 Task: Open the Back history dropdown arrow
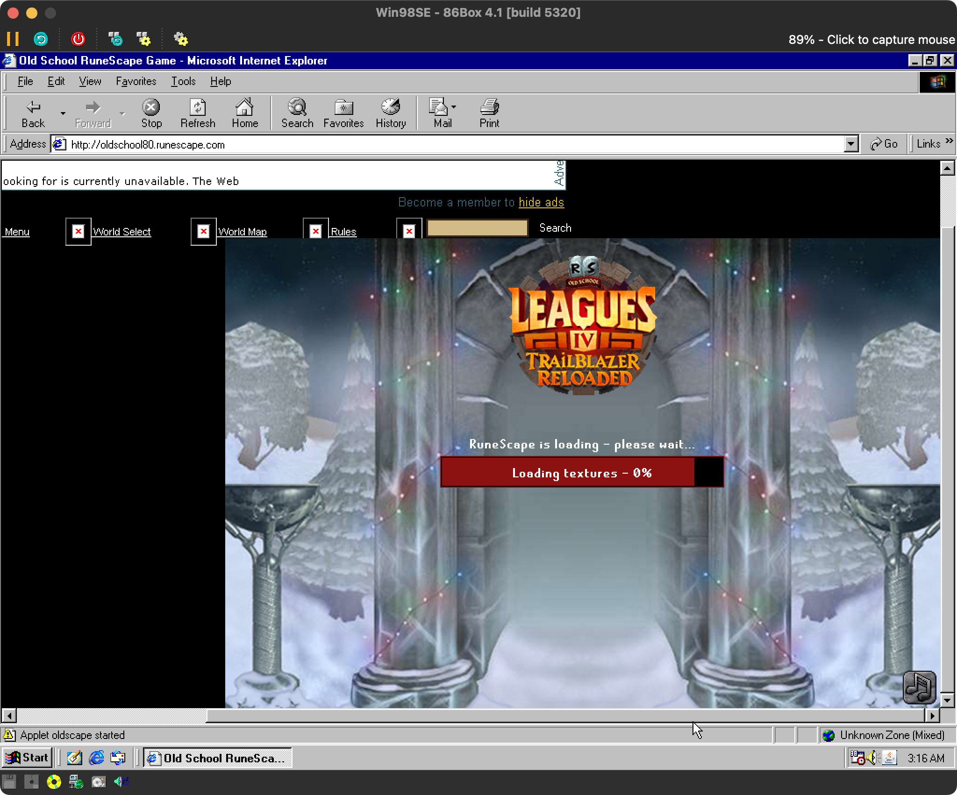[x=63, y=113]
